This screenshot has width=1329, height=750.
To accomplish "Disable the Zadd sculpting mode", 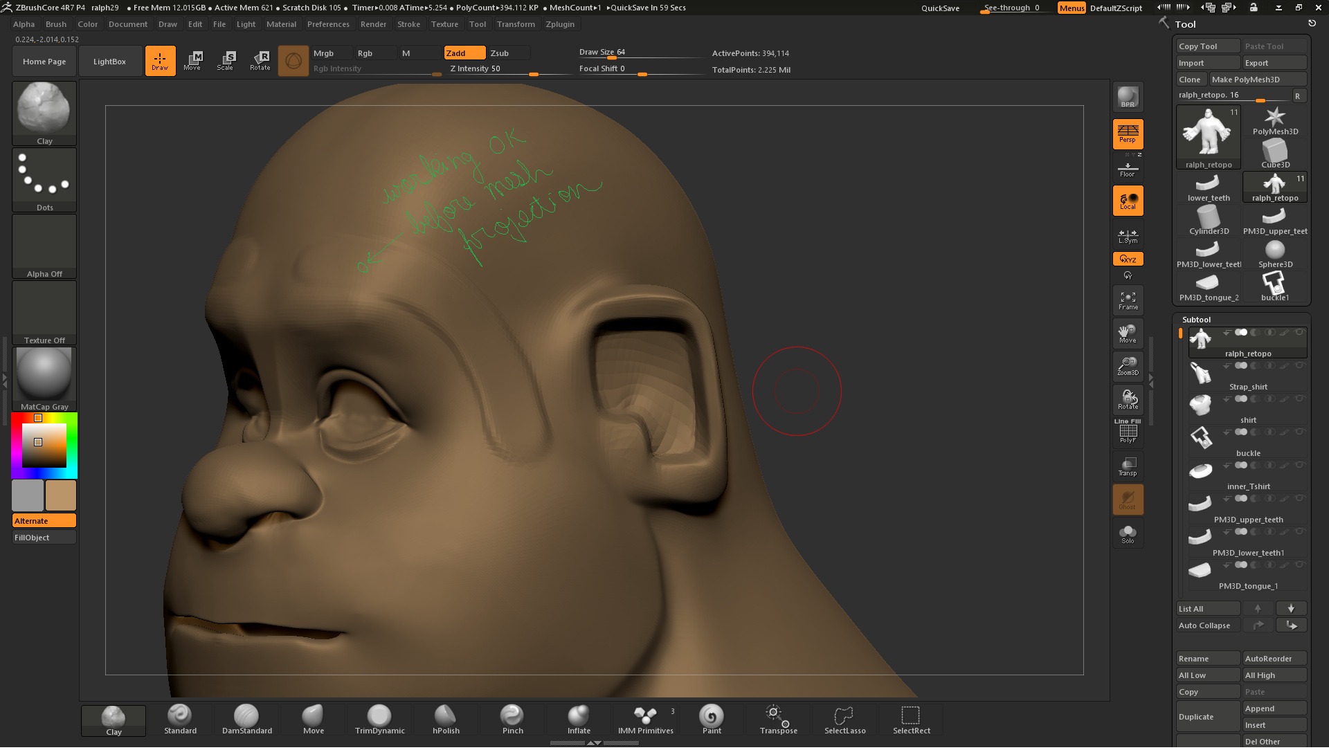I will coord(464,53).
